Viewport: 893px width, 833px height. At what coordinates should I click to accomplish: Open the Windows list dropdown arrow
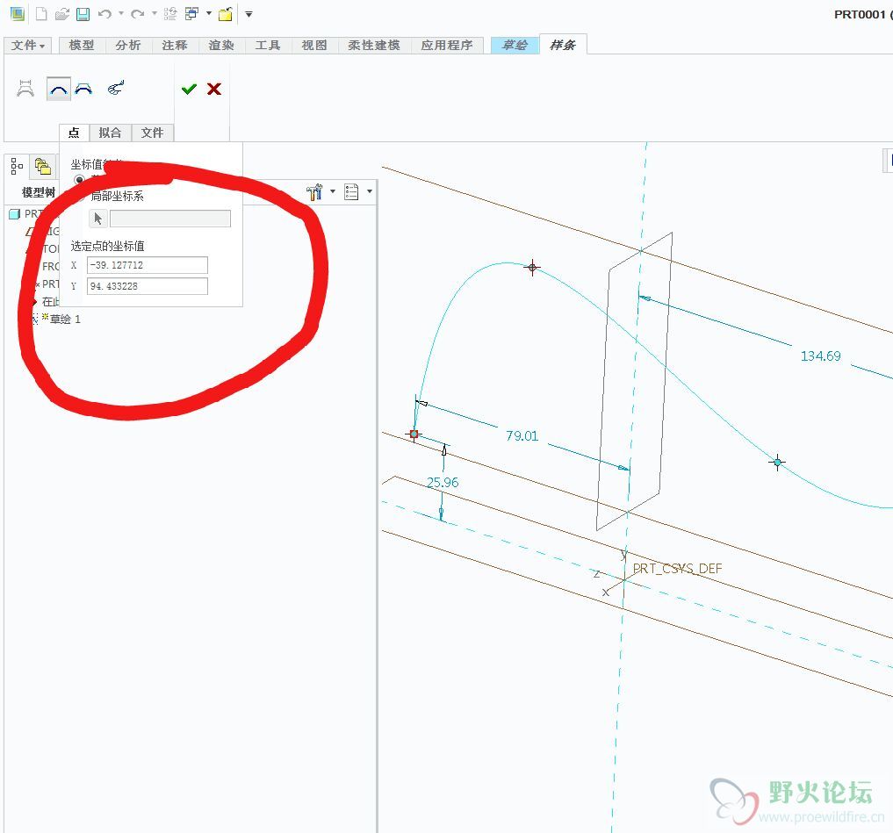point(209,14)
